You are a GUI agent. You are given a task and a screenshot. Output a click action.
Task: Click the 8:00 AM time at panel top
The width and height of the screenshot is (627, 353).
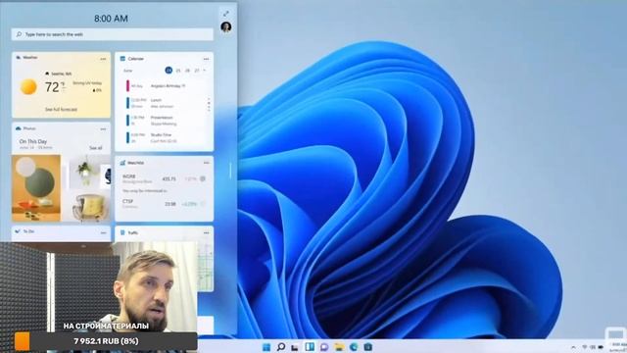click(x=111, y=19)
